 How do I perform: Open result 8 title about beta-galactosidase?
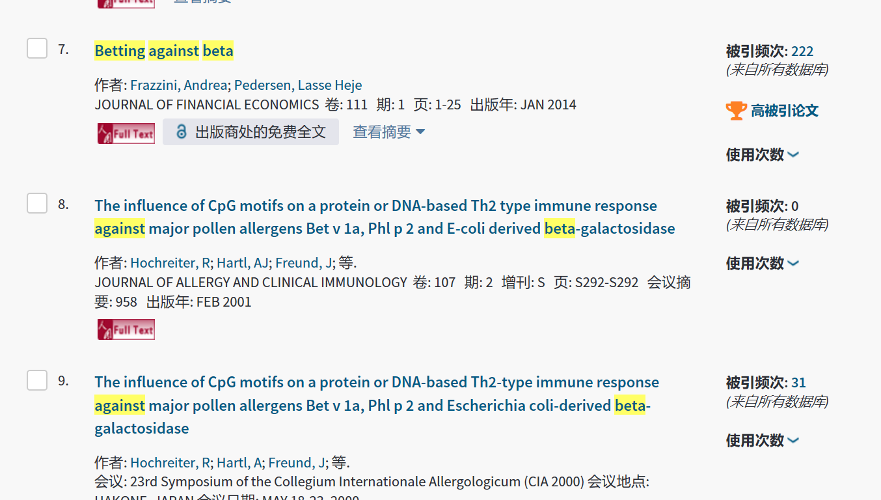click(375, 217)
